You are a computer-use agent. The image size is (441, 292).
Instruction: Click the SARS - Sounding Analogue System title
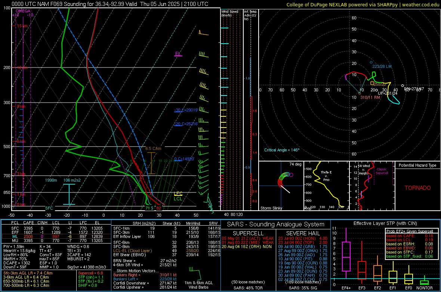tap(276, 225)
